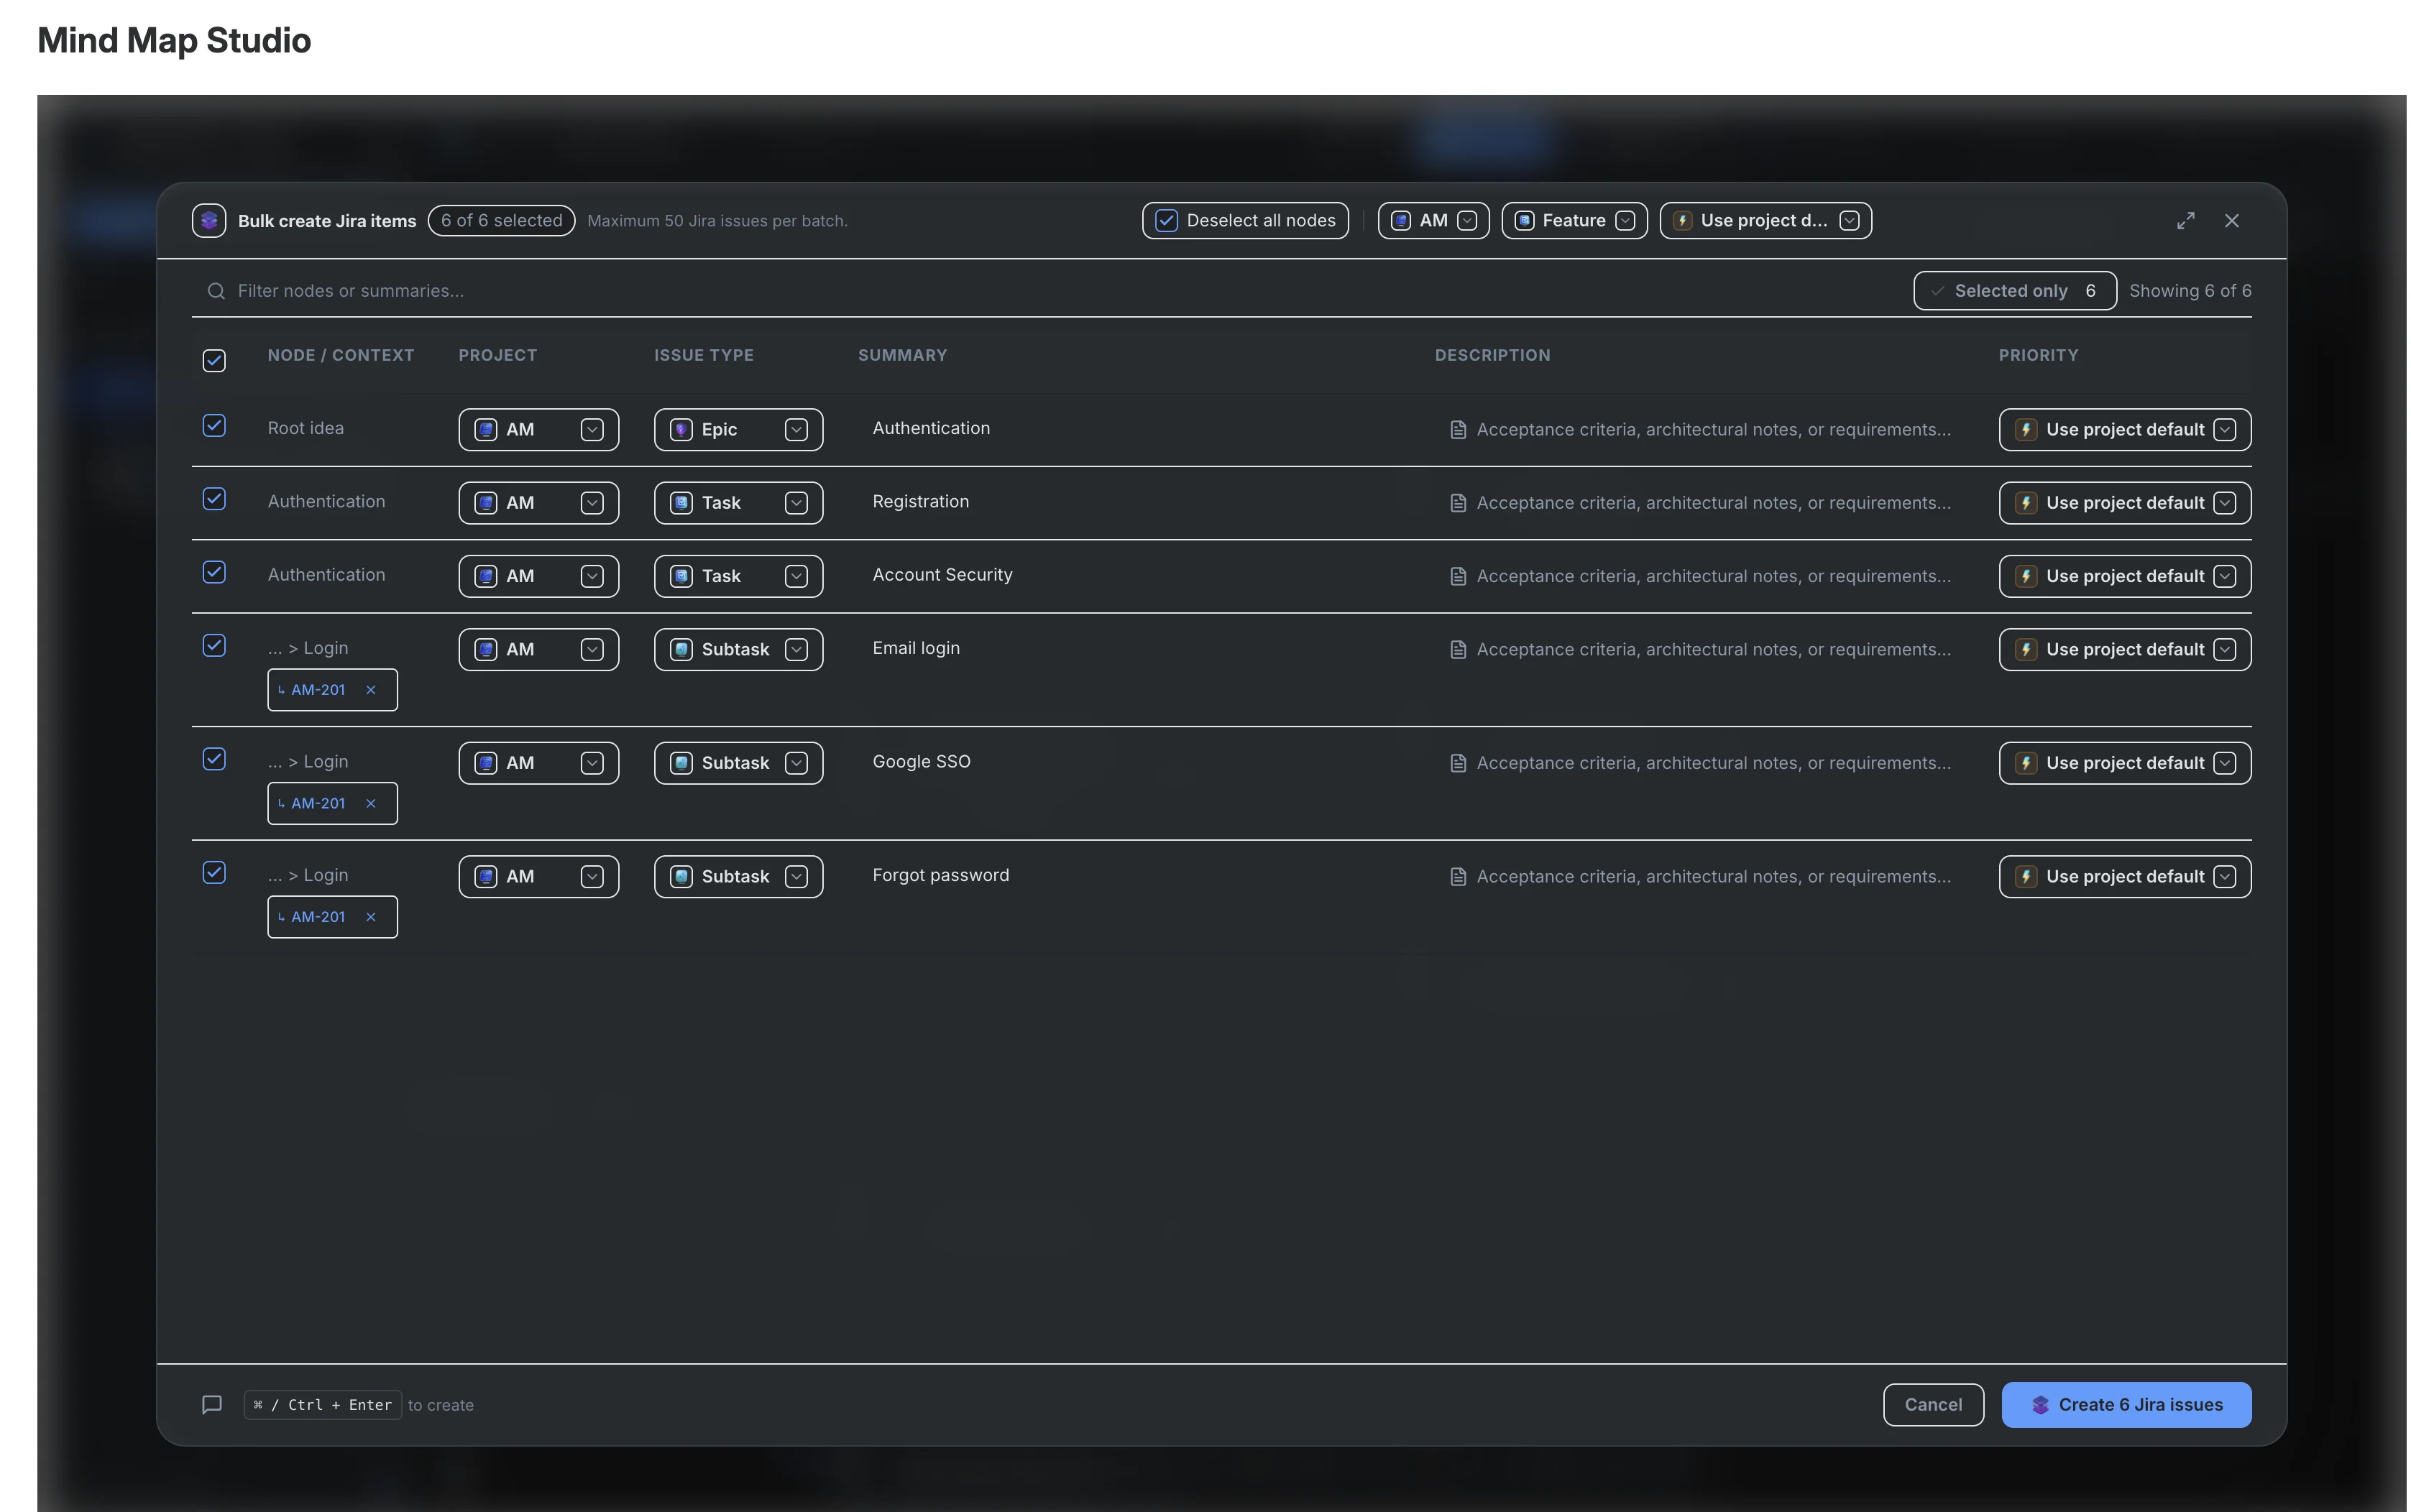2411x1512 pixels.
Task: Close the Bulk create Jira items dialog
Action: pyautogui.click(x=2231, y=221)
